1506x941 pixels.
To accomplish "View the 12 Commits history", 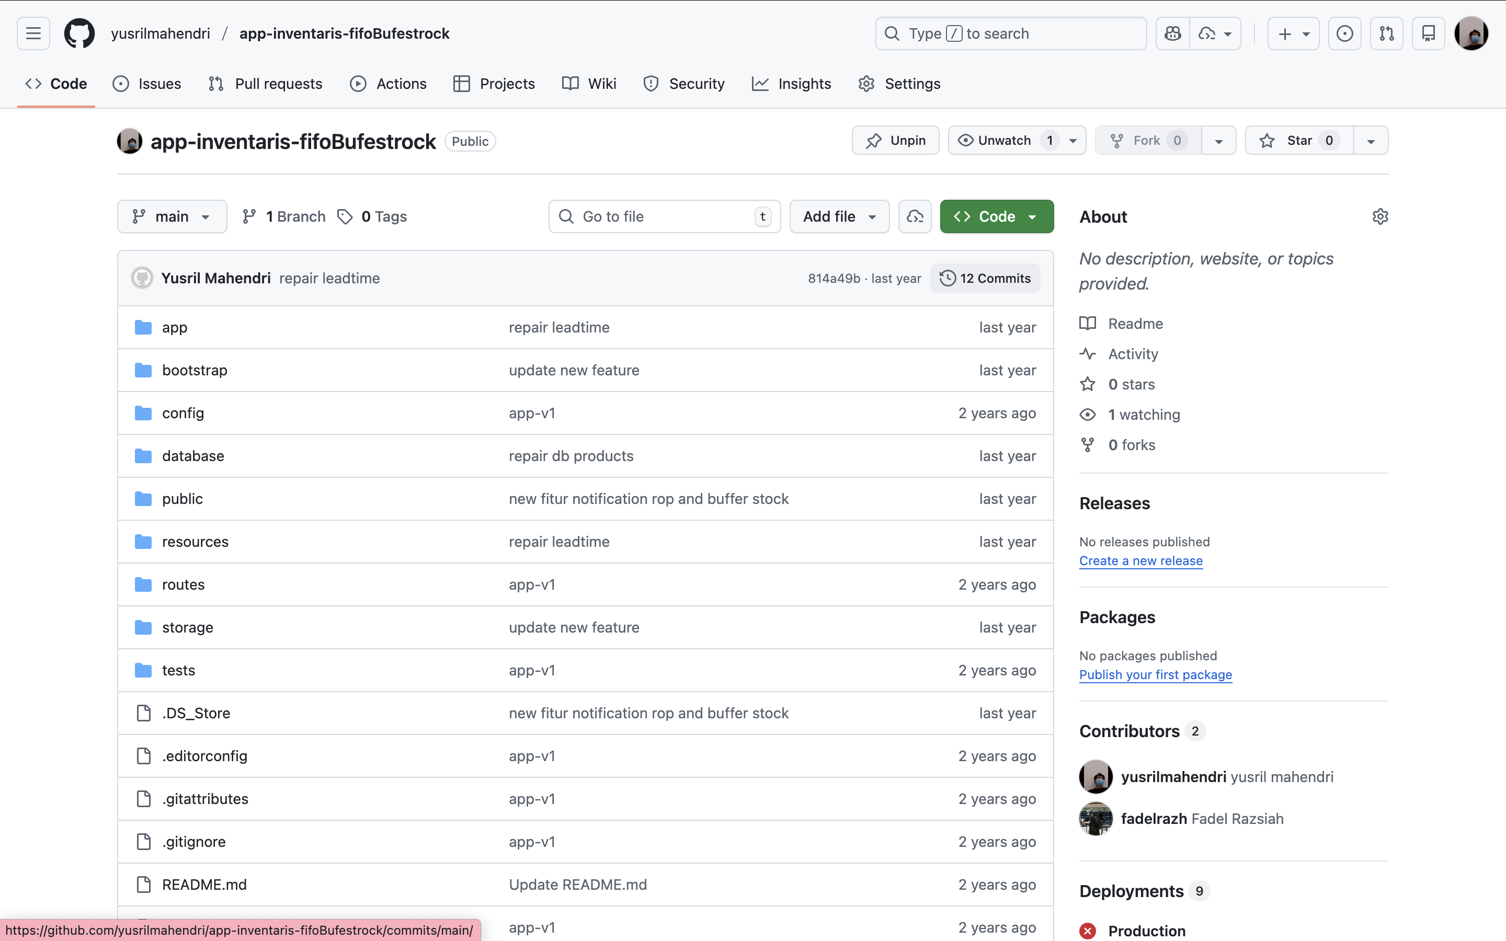I will [985, 278].
